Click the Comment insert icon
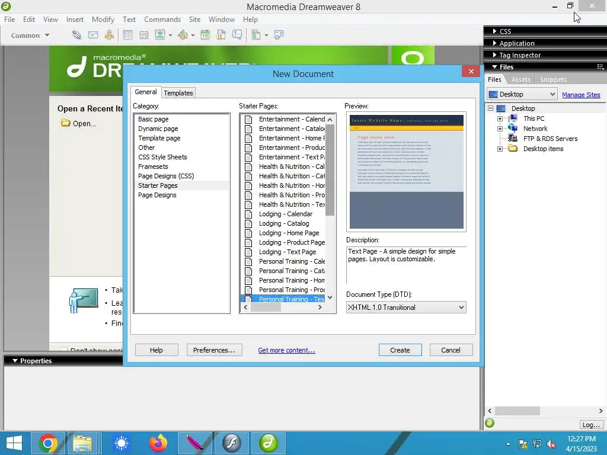Image resolution: width=607 pixels, height=455 pixels. pyautogui.click(x=237, y=35)
